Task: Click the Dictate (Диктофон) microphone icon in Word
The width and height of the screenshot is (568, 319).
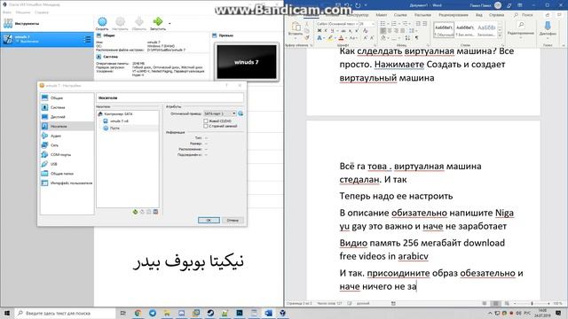Action: pos(548,26)
